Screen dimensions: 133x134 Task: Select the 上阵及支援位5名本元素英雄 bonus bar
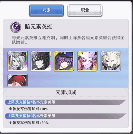click(x=66, y=116)
